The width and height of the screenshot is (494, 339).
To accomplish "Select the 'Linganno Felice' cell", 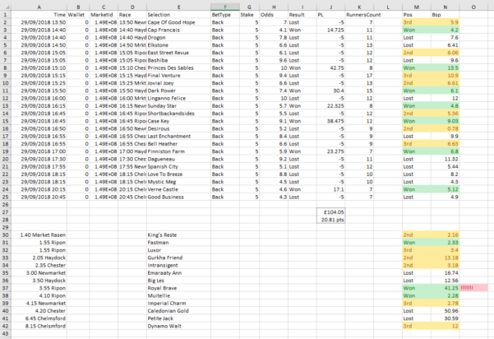I will point(178,98).
